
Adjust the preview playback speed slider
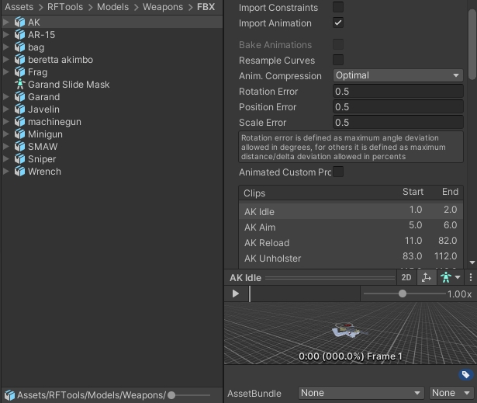coord(403,294)
